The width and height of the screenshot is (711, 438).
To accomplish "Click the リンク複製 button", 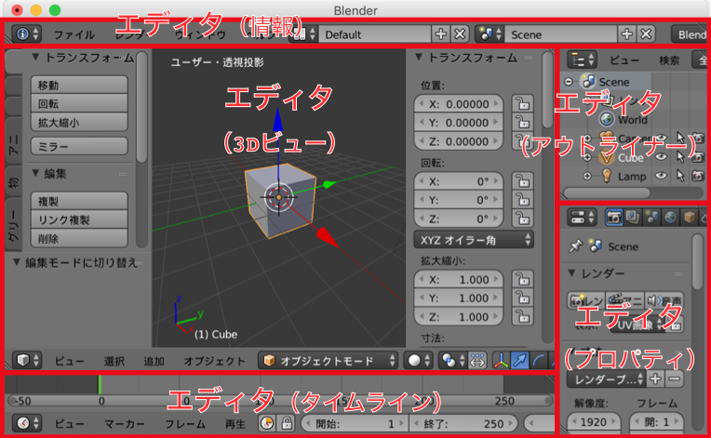I will [79, 219].
